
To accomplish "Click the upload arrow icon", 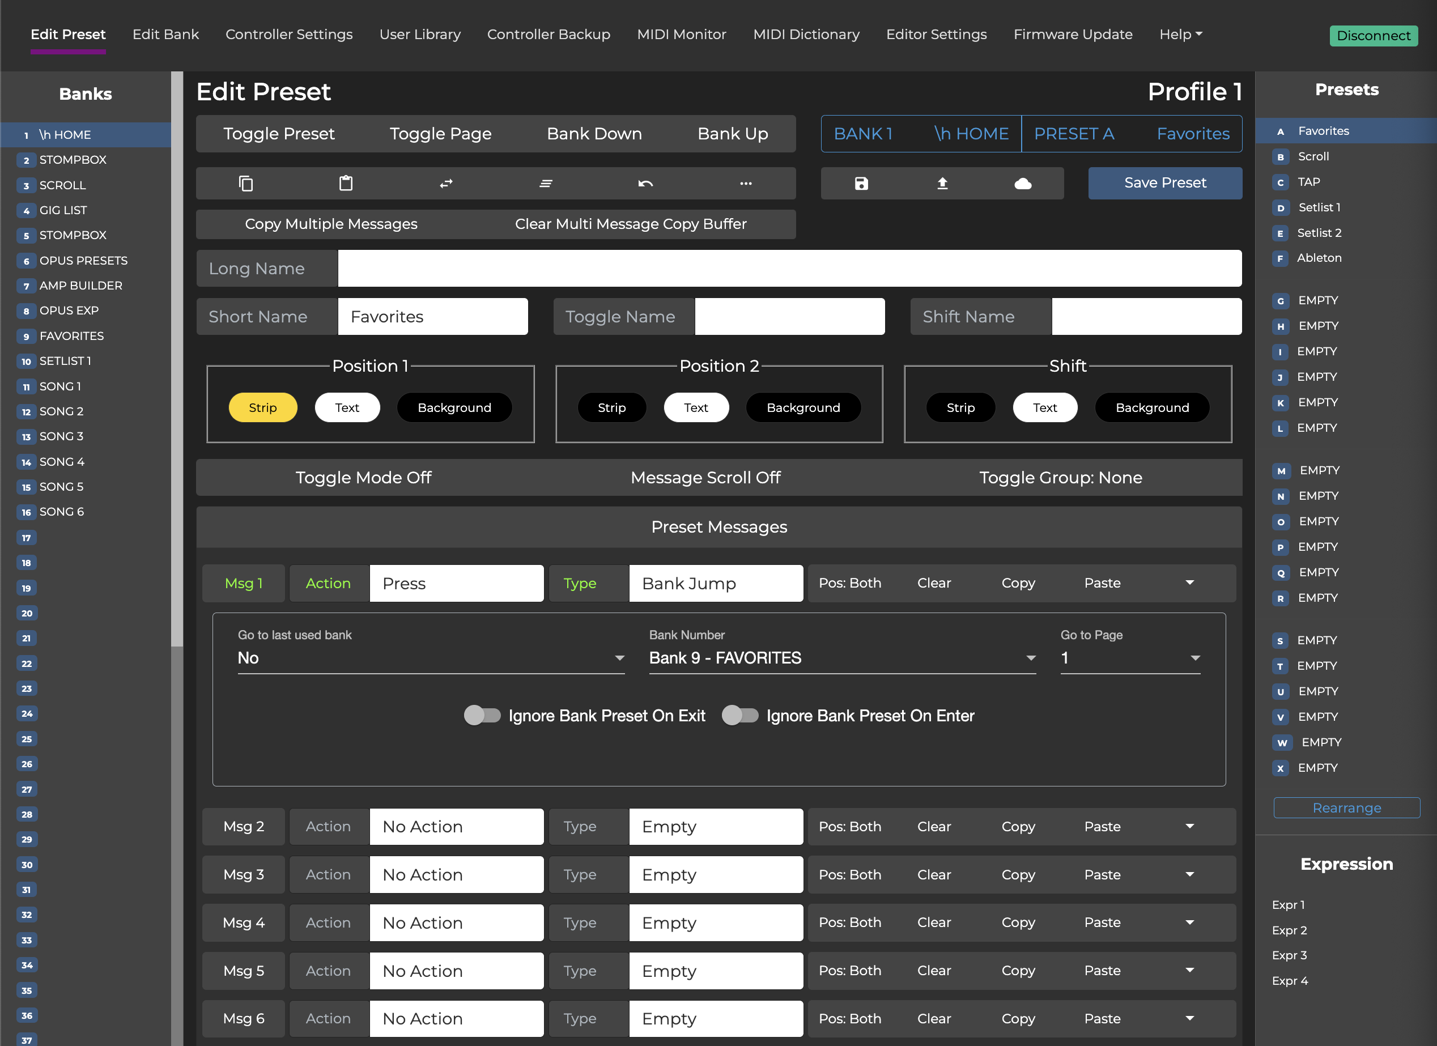I will pos(942,184).
